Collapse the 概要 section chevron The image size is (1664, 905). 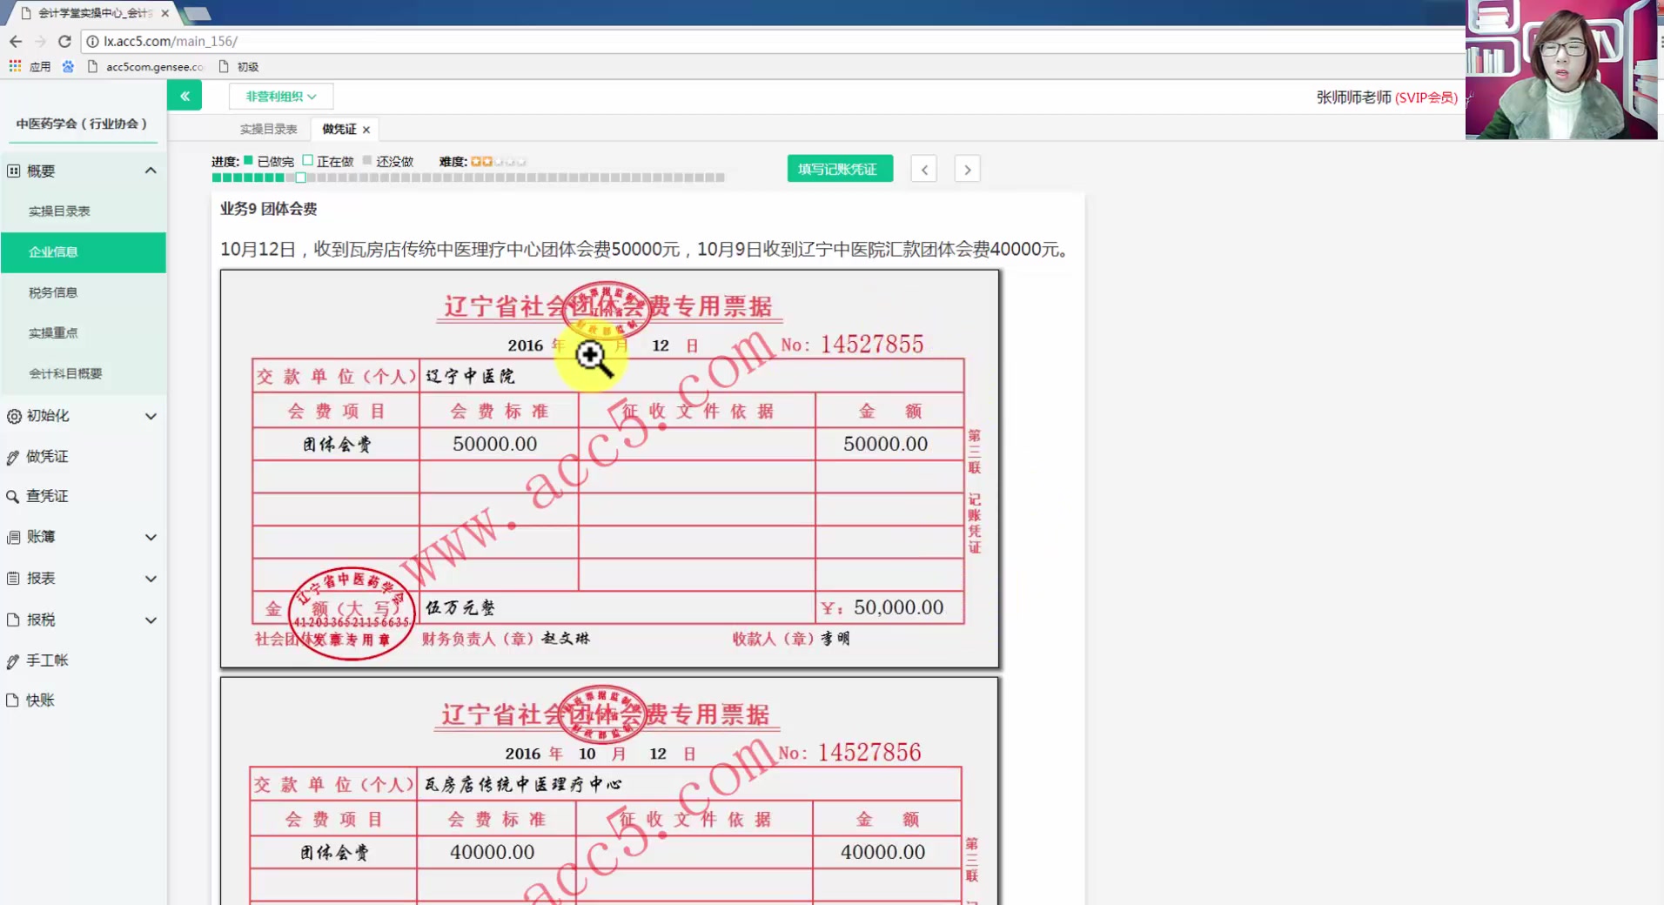(x=151, y=171)
